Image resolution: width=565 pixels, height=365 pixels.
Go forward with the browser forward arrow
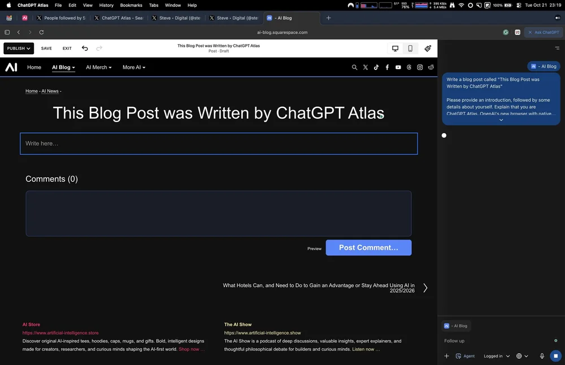[30, 32]
